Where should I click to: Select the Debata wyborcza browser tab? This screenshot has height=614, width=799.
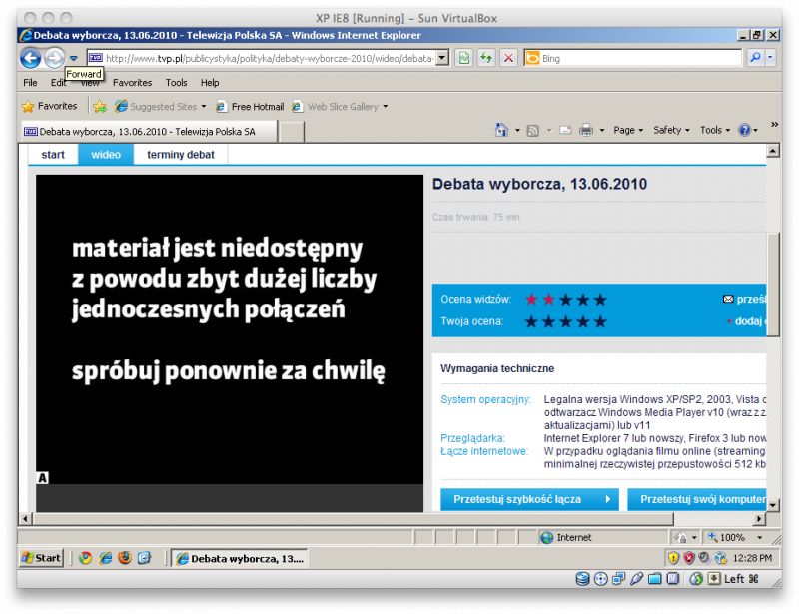(x=149, y=132)
